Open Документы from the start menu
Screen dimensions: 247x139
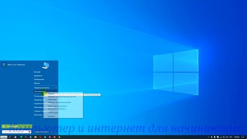click(38, 76)
